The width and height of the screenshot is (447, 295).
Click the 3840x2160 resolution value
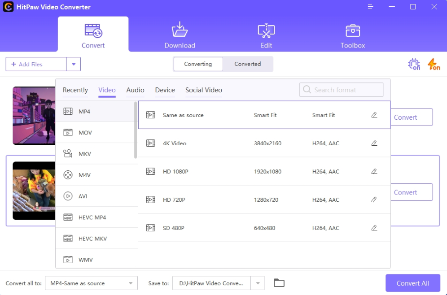(267, 143)
